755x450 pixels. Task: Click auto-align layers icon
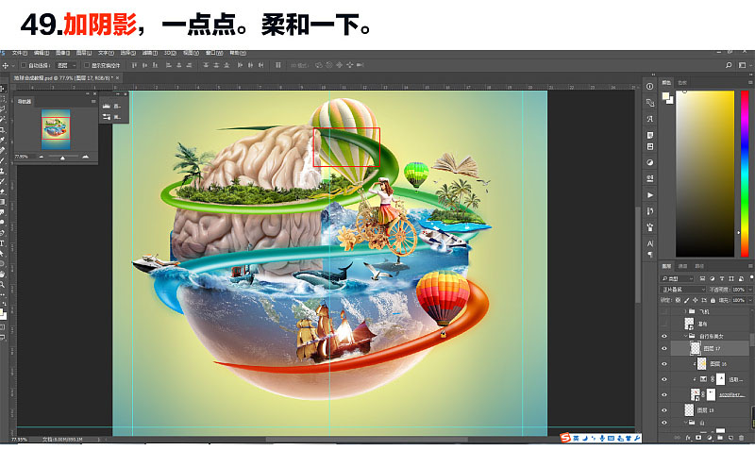277,65
